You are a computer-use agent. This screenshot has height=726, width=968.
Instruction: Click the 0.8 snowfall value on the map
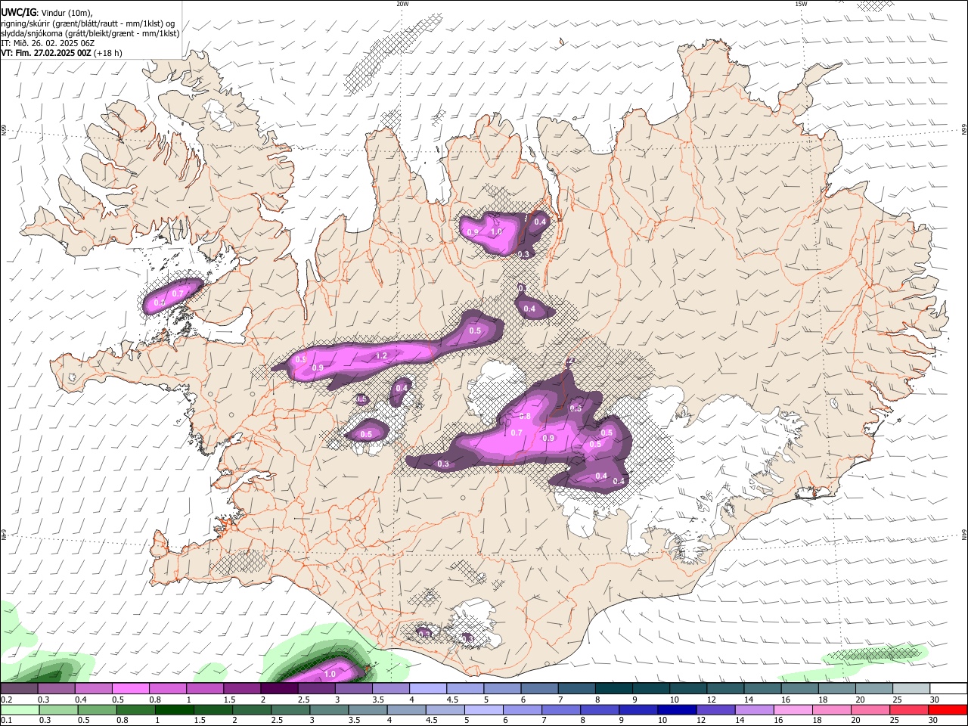tap(526, 417)
